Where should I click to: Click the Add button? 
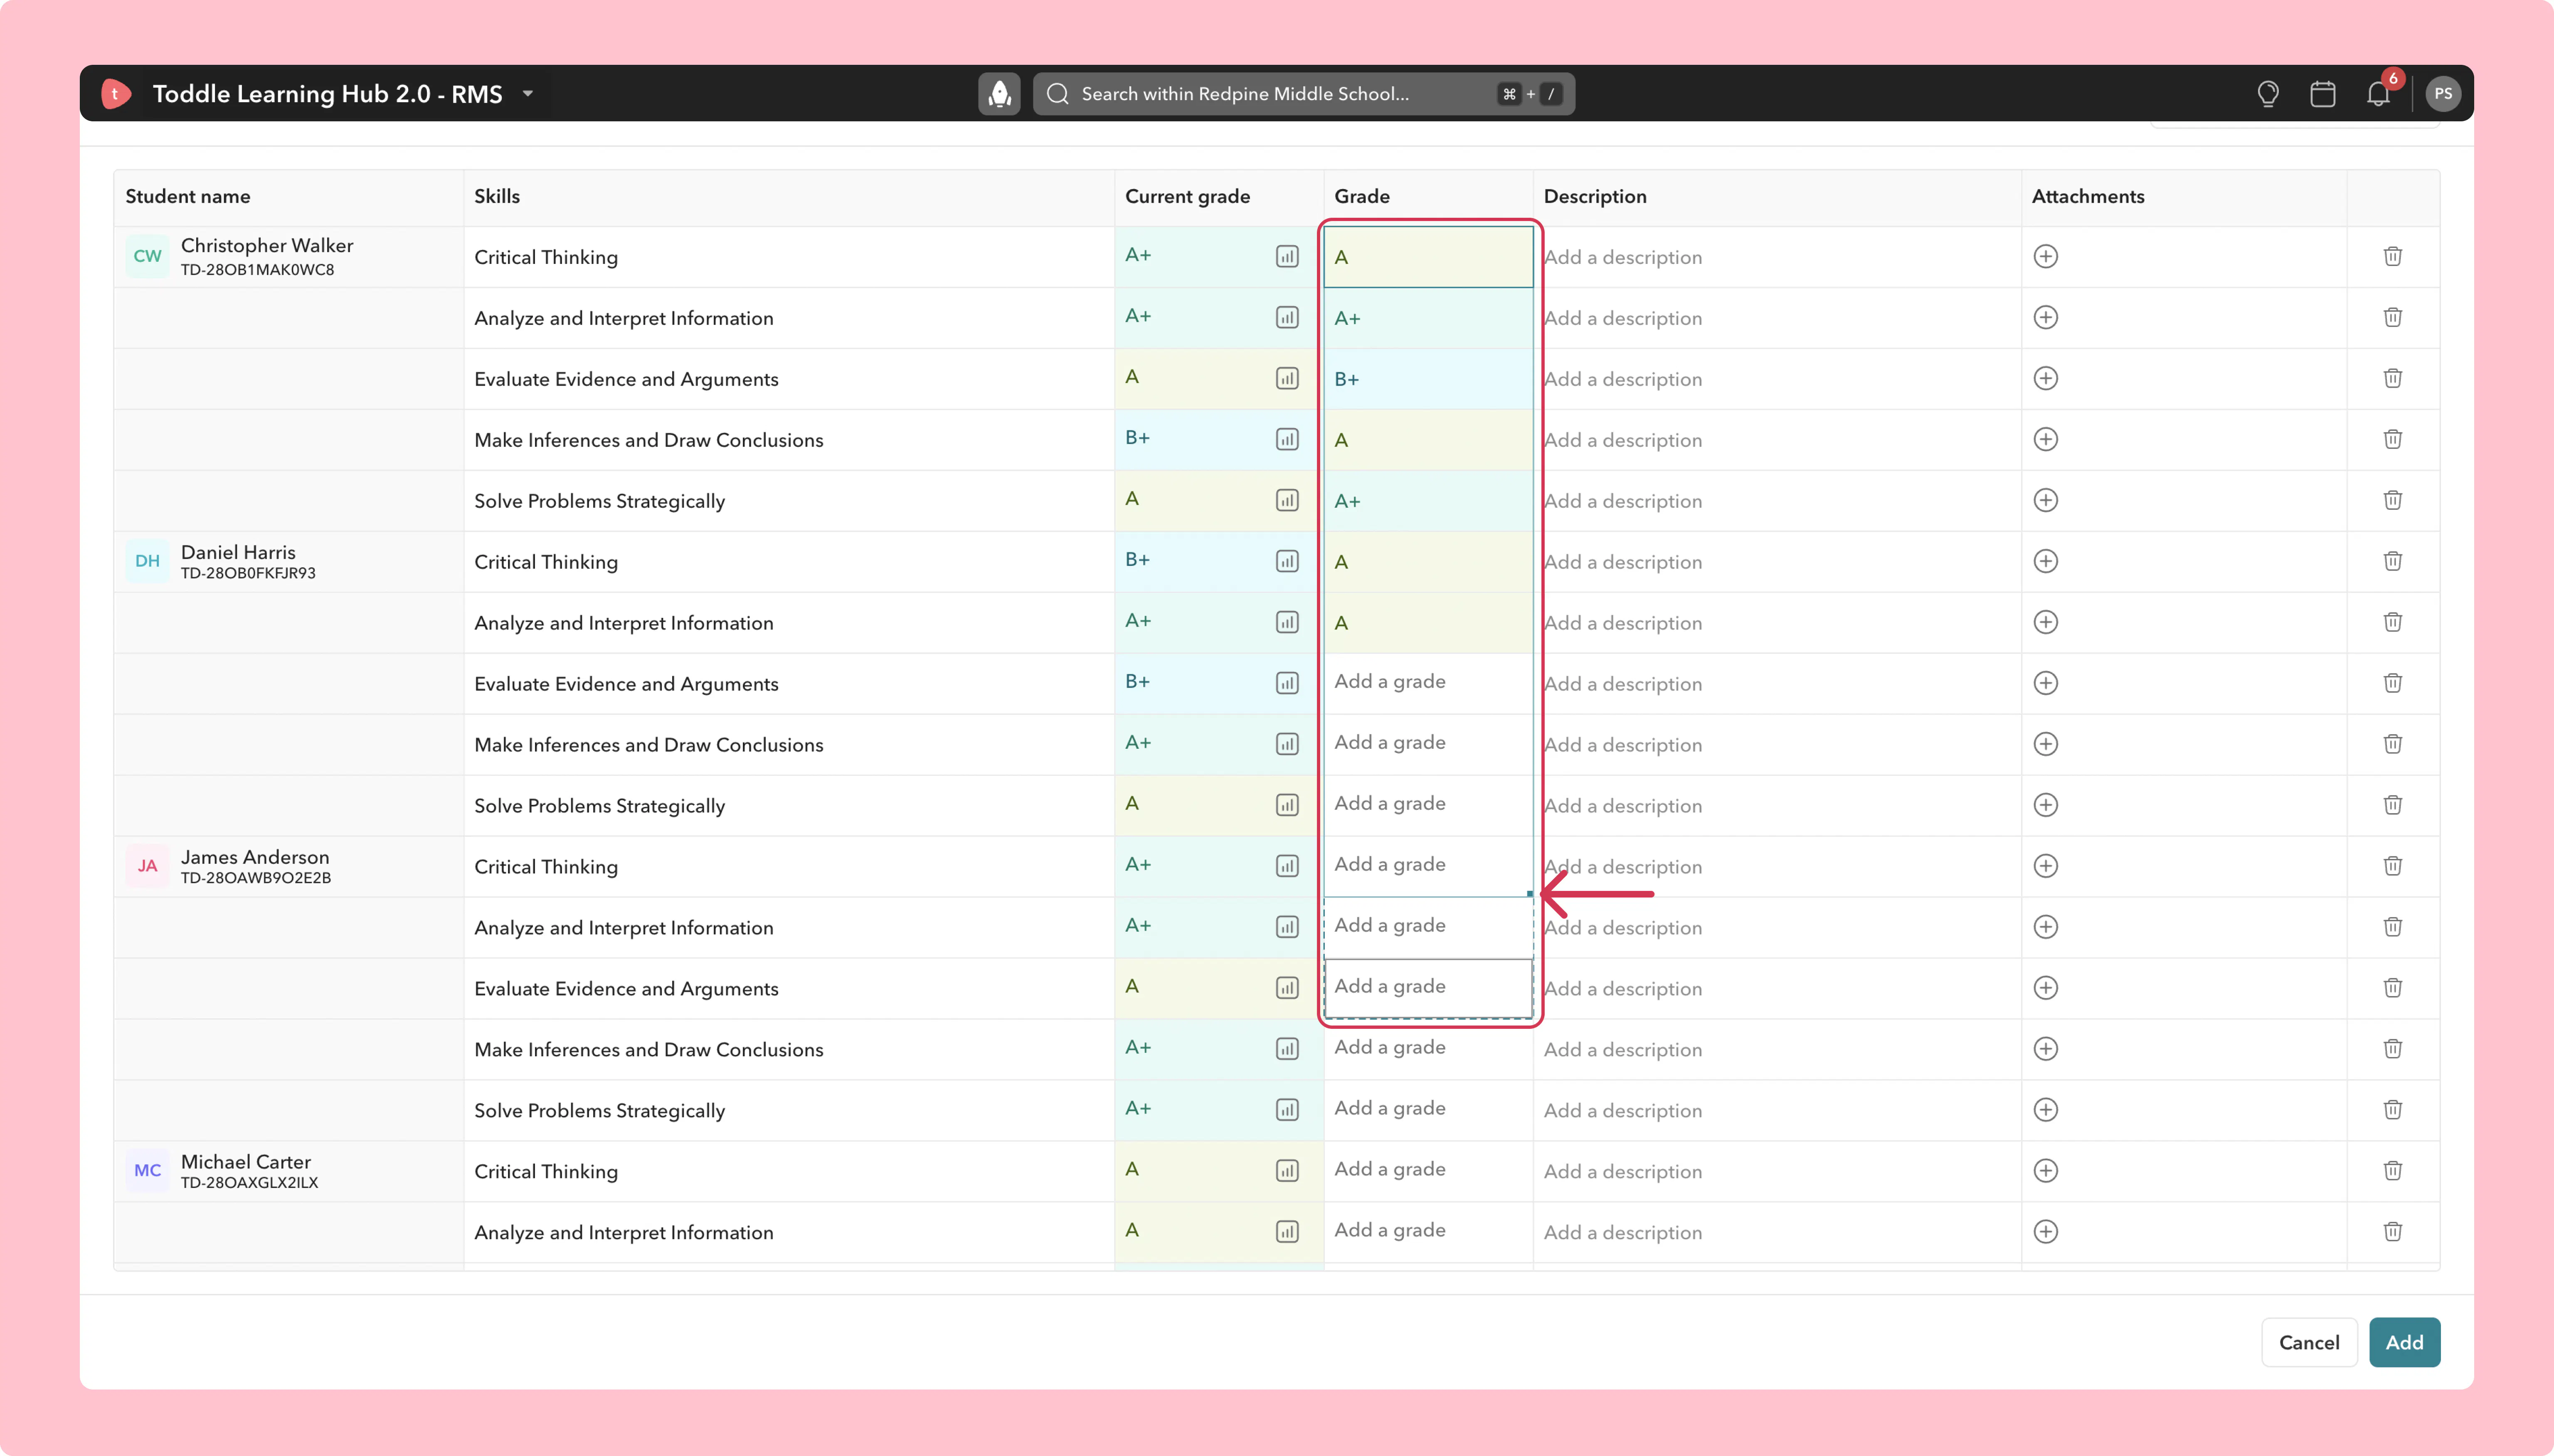point(2404,1343)
